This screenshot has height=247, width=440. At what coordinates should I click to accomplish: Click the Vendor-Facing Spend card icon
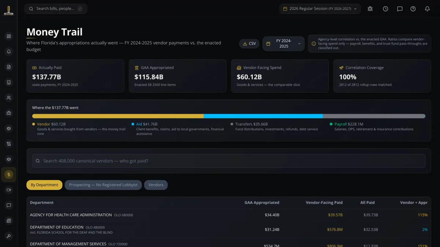(x=239, y=68)
